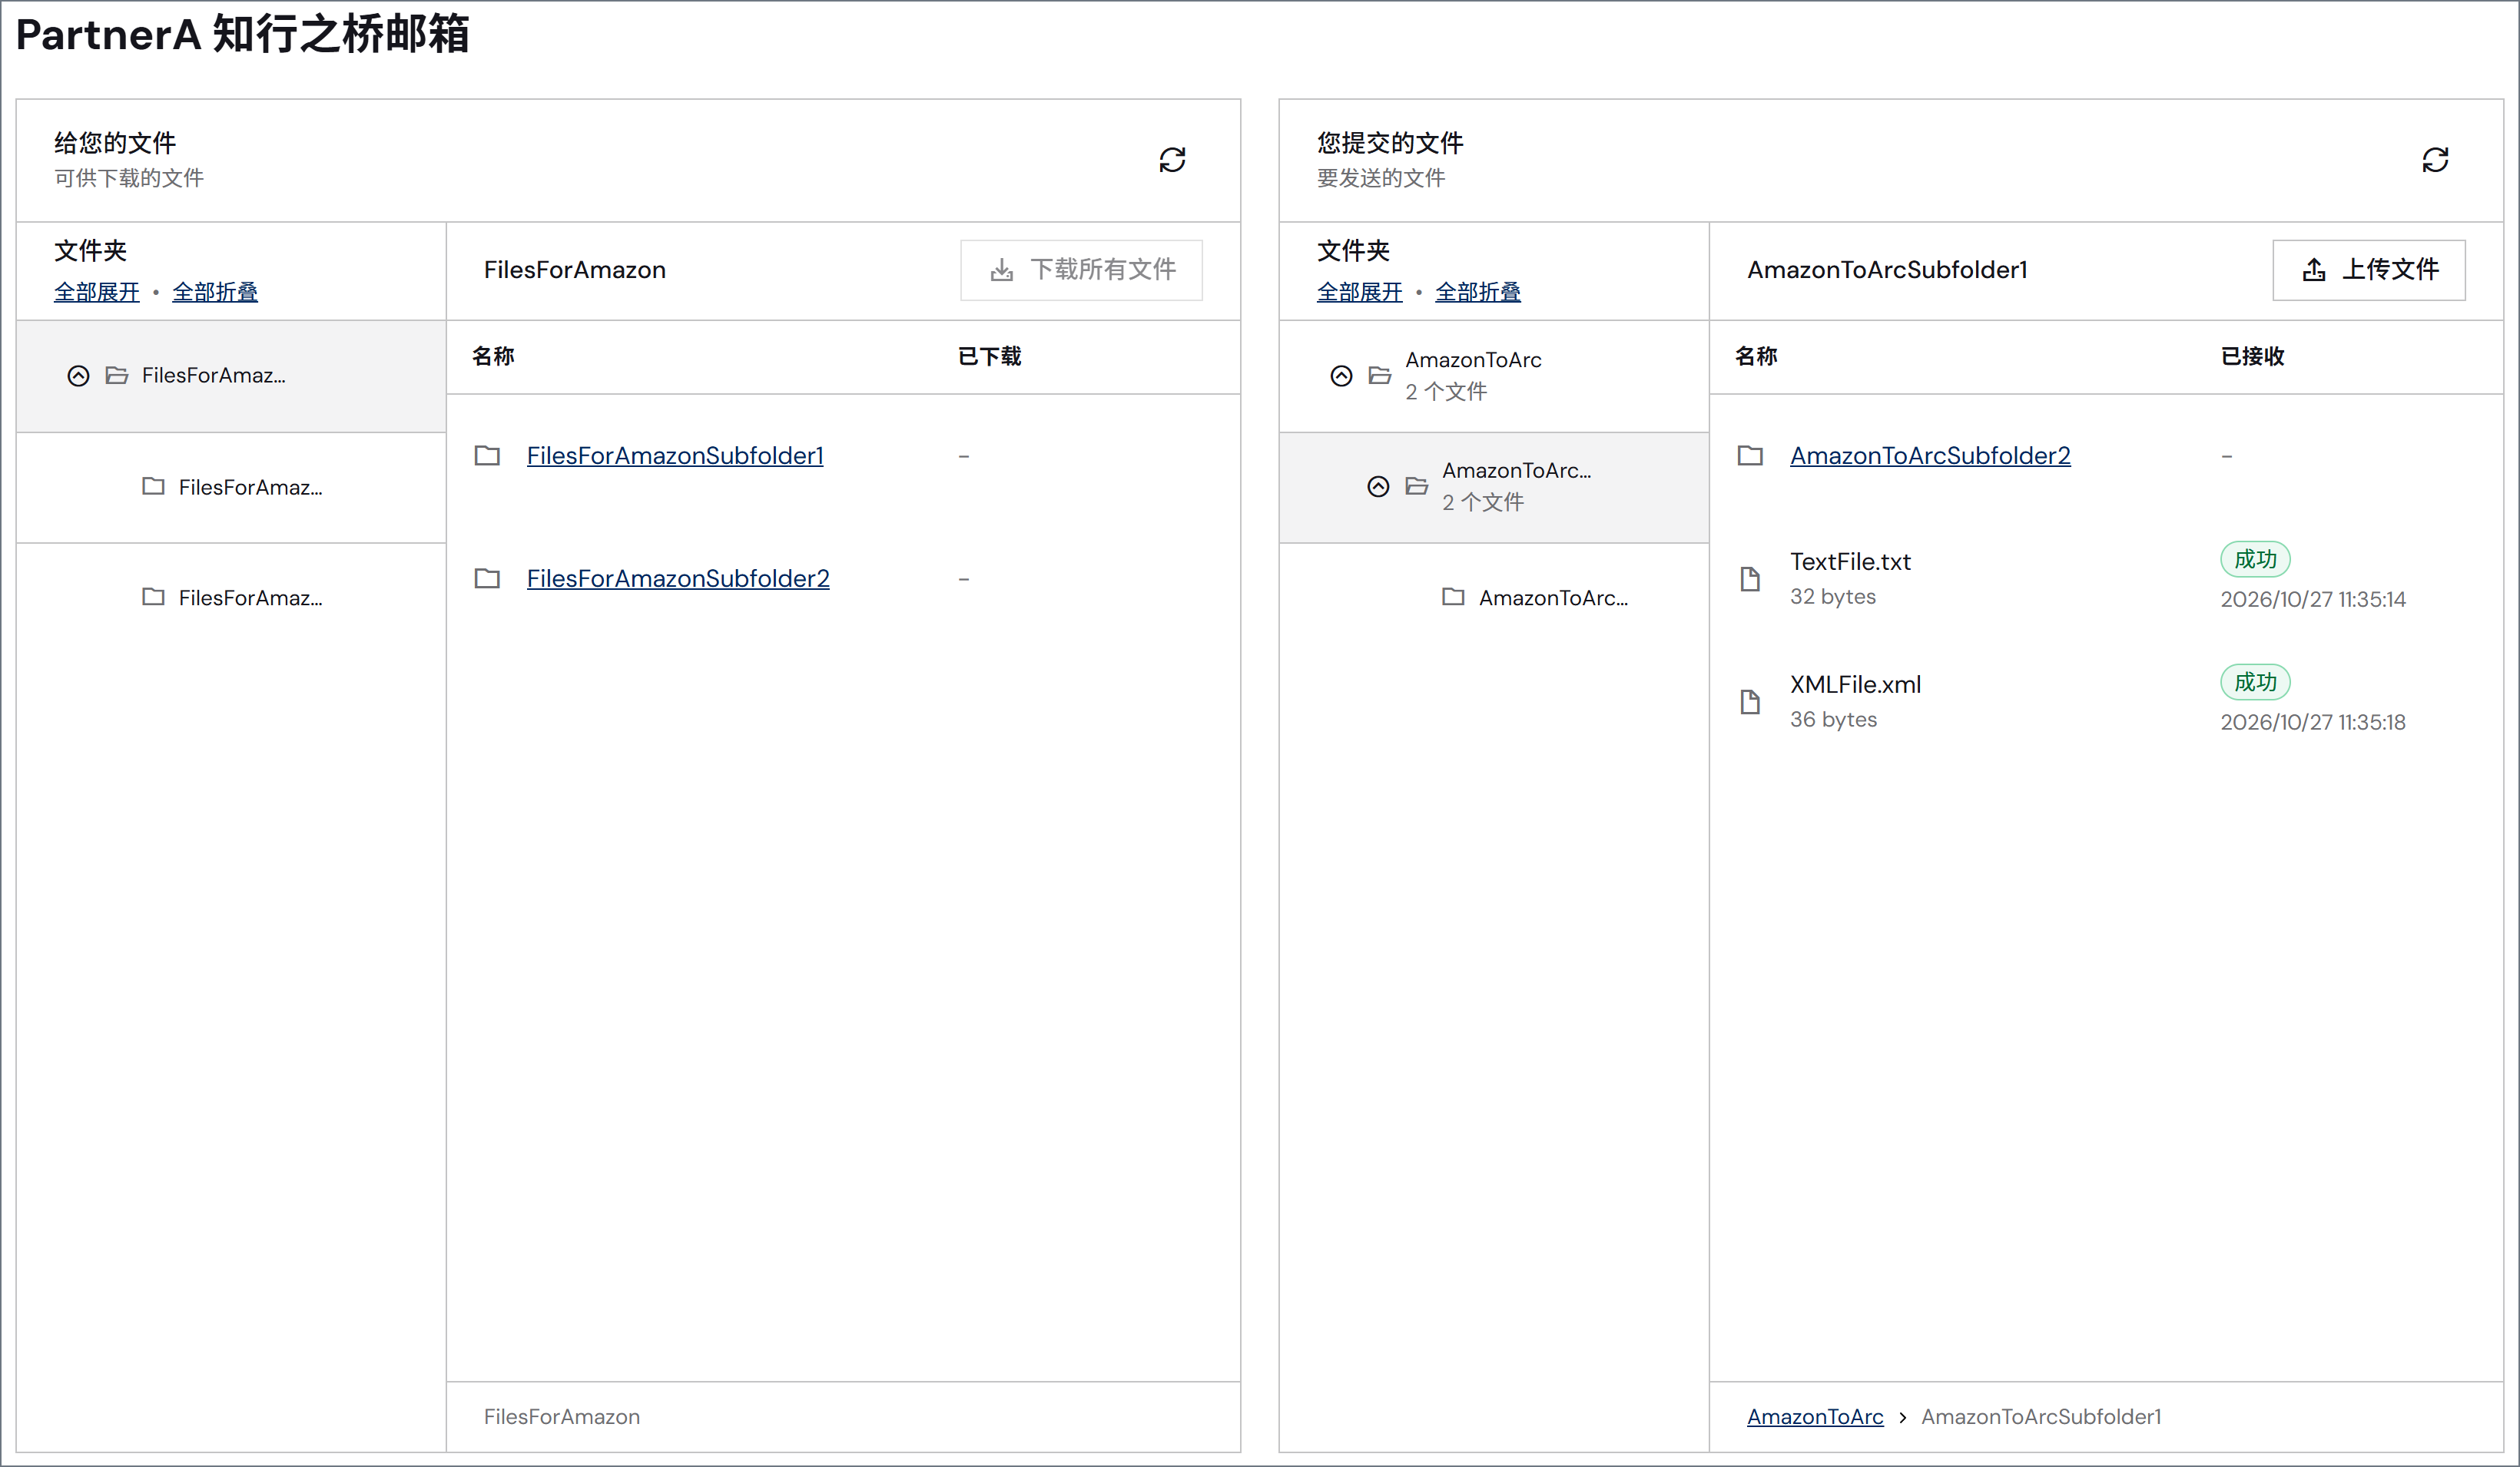The width and height of the screenshot is (2520, 1467).
Task: Click folder icon beside AmazonToArcSubfolder2 in list
Action: click(x=1750, y=456)
